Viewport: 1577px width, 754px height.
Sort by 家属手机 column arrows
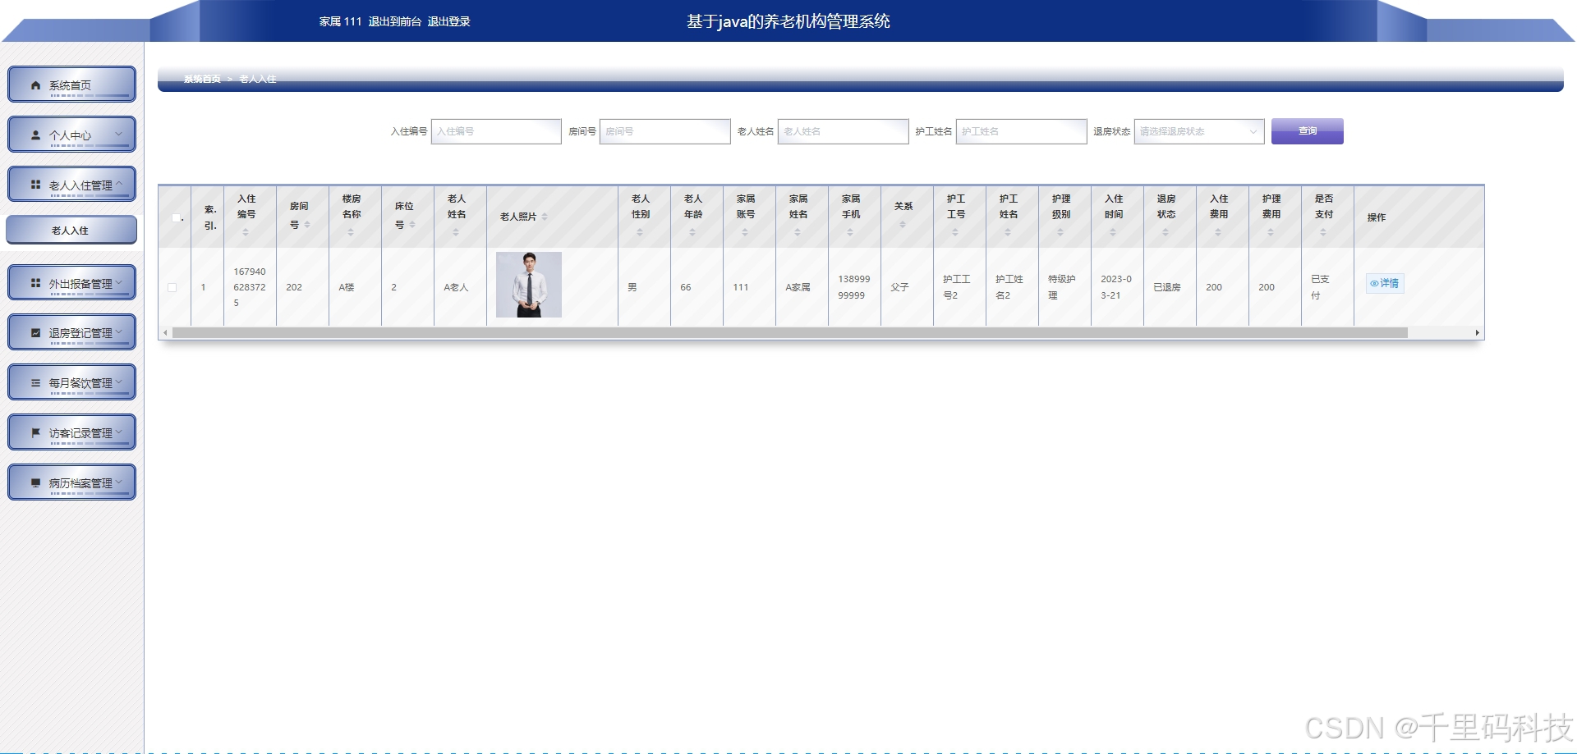[849, 232]
